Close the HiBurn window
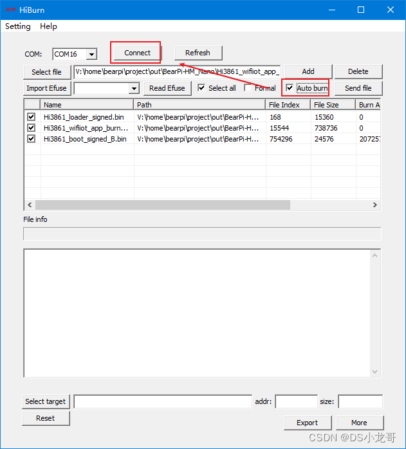The image size is (406, 449). [x=391, y=10]
